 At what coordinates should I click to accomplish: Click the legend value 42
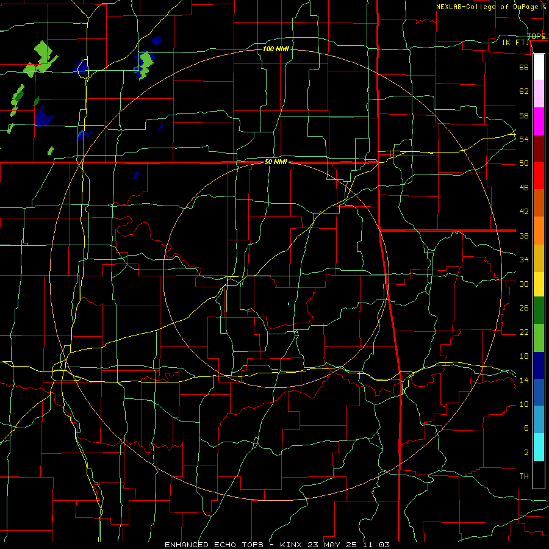click(524, 212)
